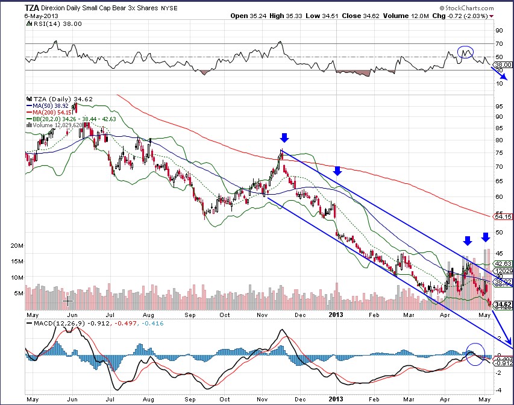This screenshot has width=514, height=405.
Task: Click the blue down arrow above November peak
Action: click(284, 139)
